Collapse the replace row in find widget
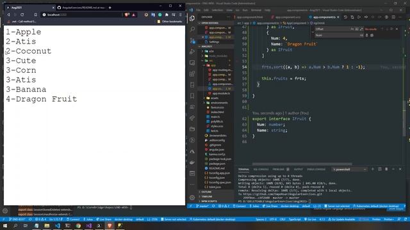Screen dimensions: 410x230 pos(313,32)
